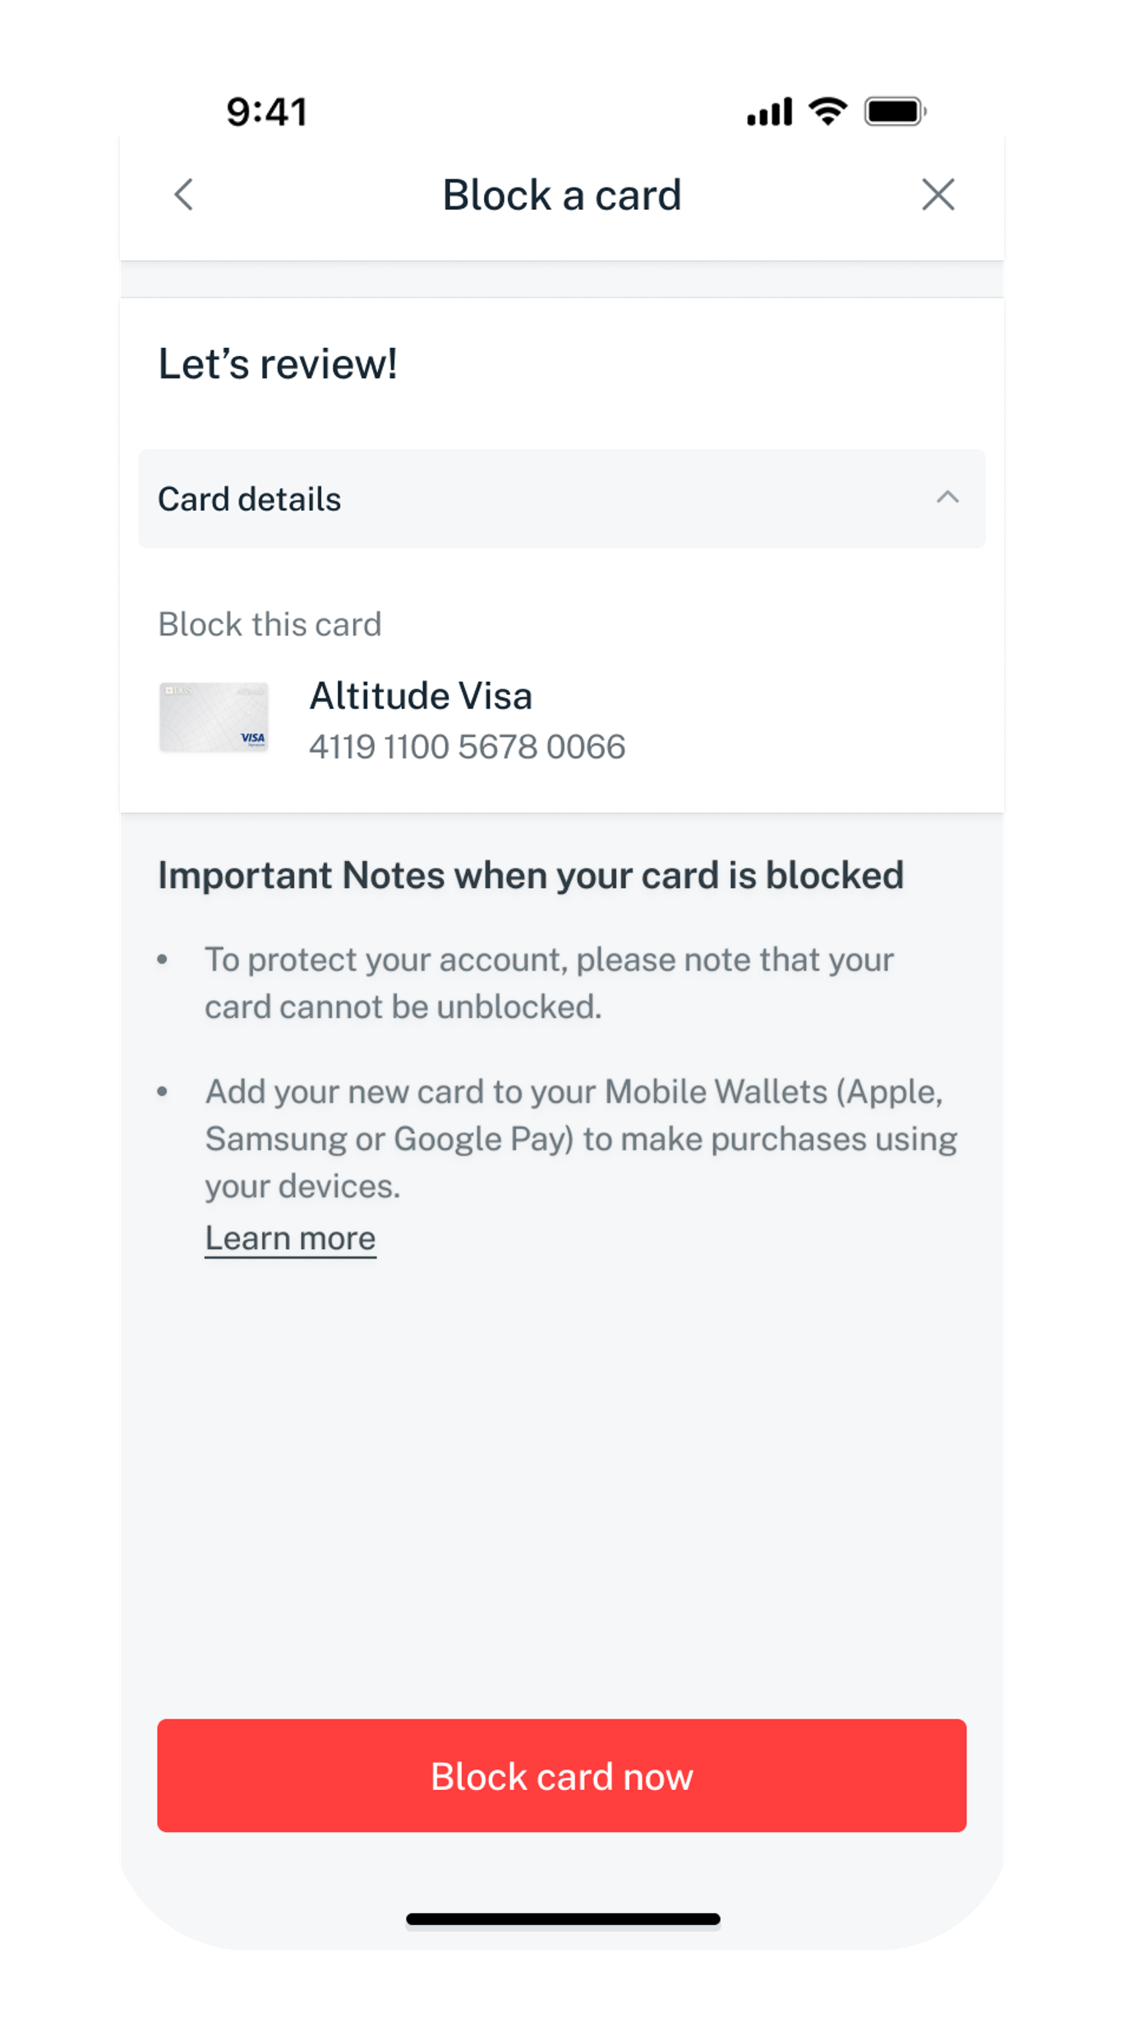1129x2035 pixels.
Task: Tap the Block this card label
Action: pyautogui.click(x=270, y=624)
